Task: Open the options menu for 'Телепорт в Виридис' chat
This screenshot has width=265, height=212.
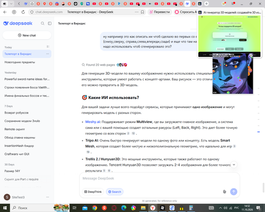Action: pyautogui.click(x=48, y=54)
